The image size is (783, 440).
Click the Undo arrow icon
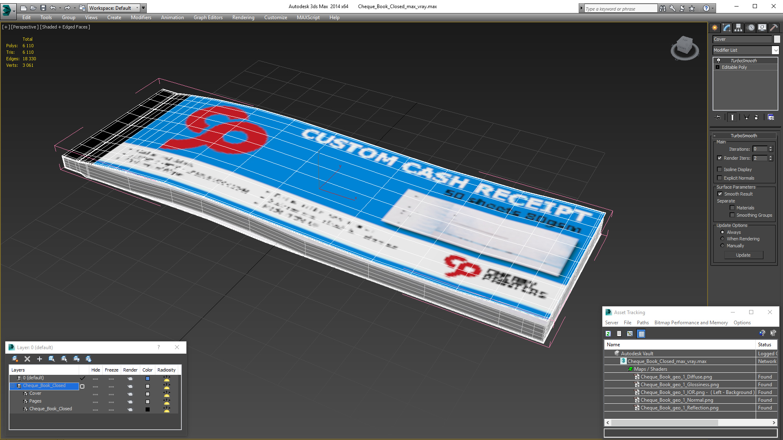[x=53, y=8]
